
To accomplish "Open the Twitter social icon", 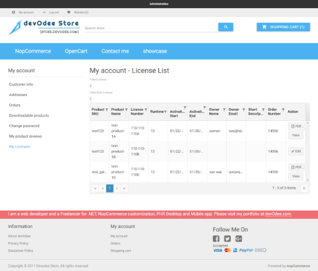I will pyautogui.click(x=227, y=239).
